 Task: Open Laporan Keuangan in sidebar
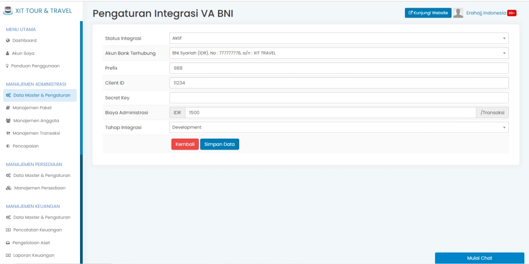tap(34, 255)
